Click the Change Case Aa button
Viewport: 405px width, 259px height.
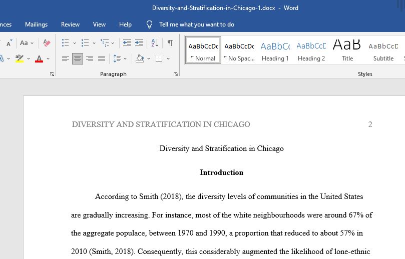24,43
